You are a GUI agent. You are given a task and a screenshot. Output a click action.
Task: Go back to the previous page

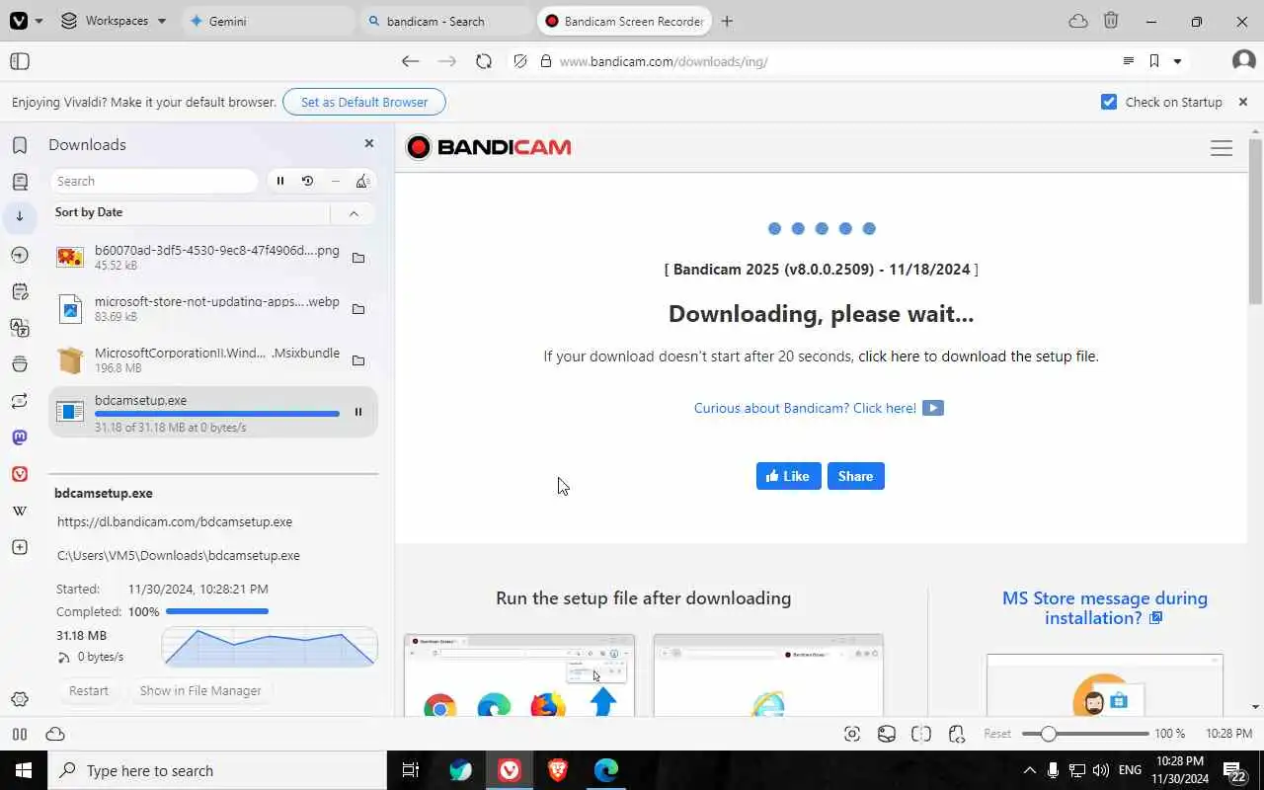pos(410,61)
